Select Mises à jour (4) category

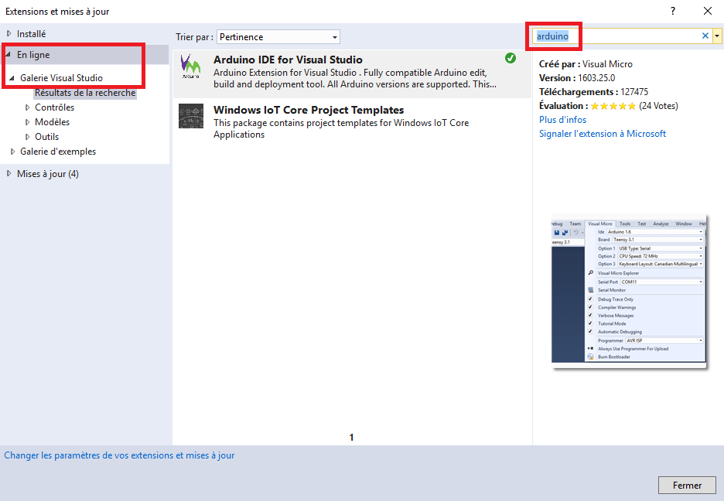point(48,174)
